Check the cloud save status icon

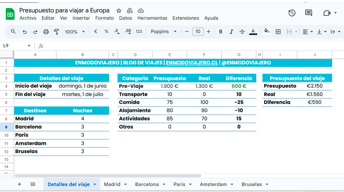(x=141, y=11)
